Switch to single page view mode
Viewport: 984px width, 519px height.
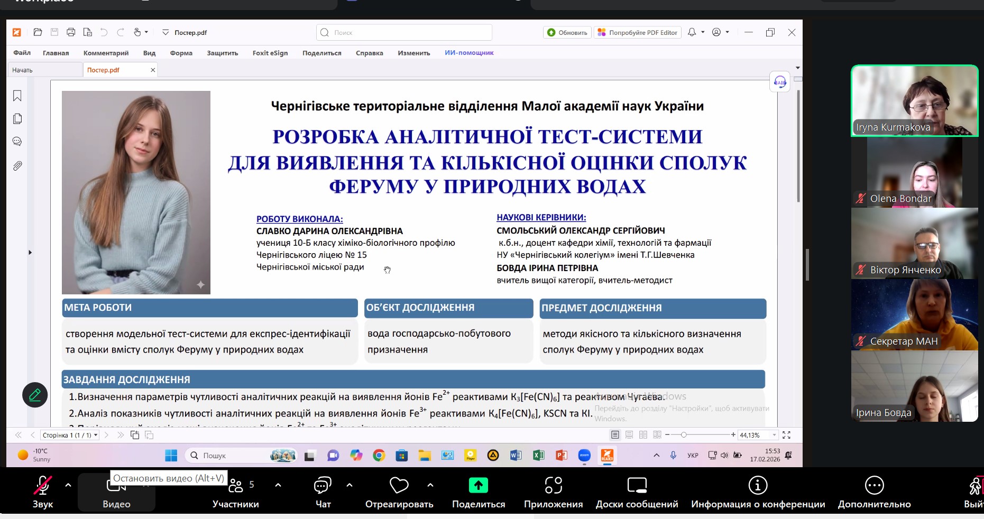(615, 435)
